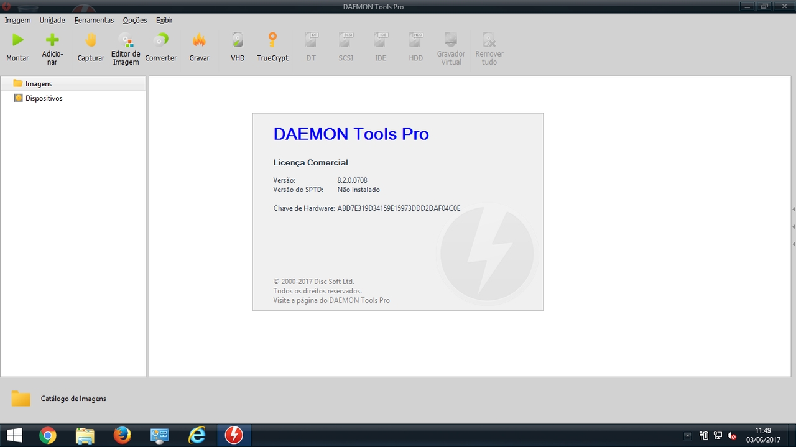Click the version number 8.2.0.0708
This screenshot has width=796, height=447.
352,180
